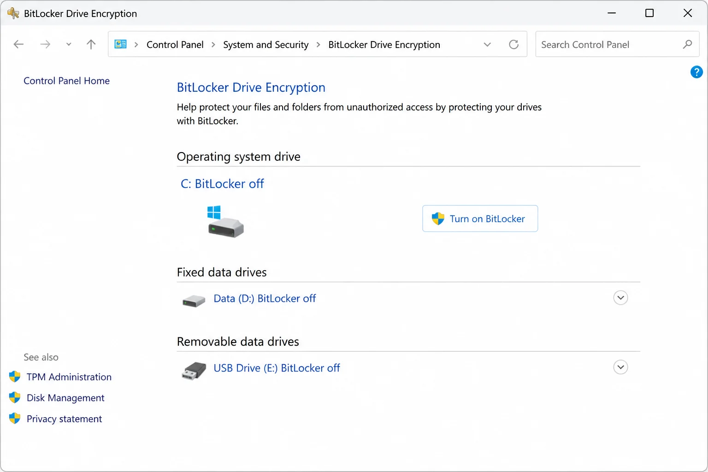Go up one level arrow

(x=91, y=44)
